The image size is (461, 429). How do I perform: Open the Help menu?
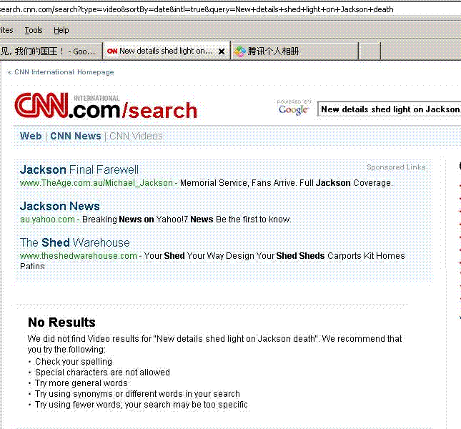click(x=61, y=30)
